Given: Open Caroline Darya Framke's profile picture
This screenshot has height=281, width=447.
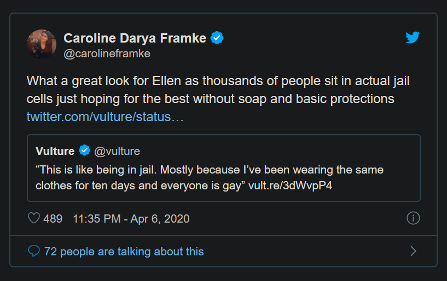Looking at the screenshot, I should [42, 44].
